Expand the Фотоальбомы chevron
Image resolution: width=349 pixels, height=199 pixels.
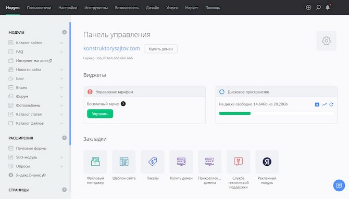(61, 105)
